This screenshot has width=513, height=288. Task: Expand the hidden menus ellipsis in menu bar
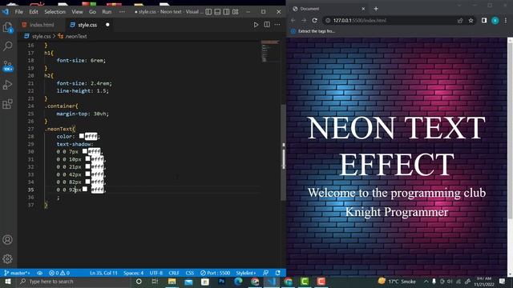pos(122,12)
